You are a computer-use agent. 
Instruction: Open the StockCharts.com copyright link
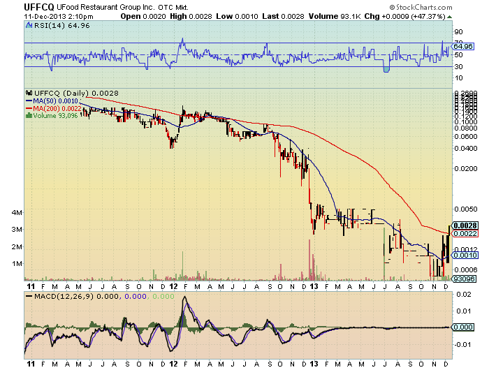[421, 7]
